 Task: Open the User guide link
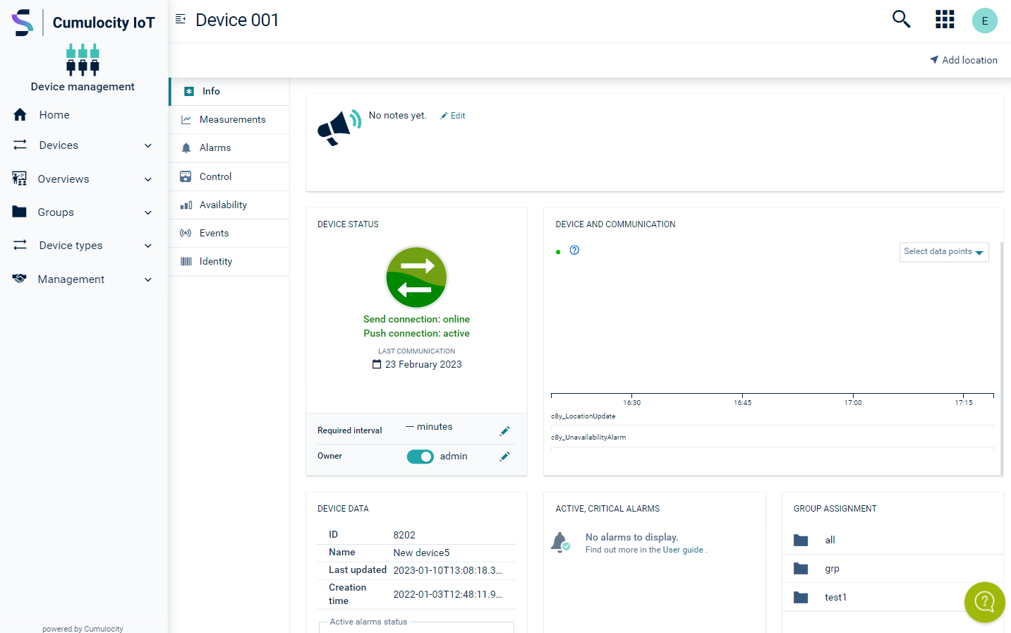coord(683,550)
